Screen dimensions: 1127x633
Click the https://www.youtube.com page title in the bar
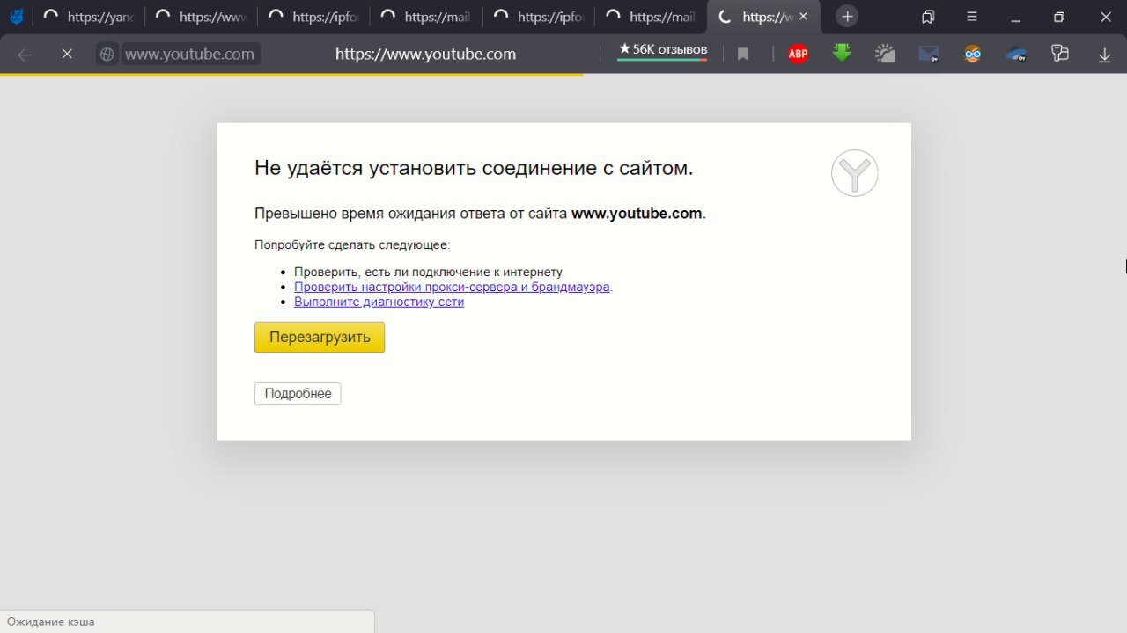click(x=426, y=55)
